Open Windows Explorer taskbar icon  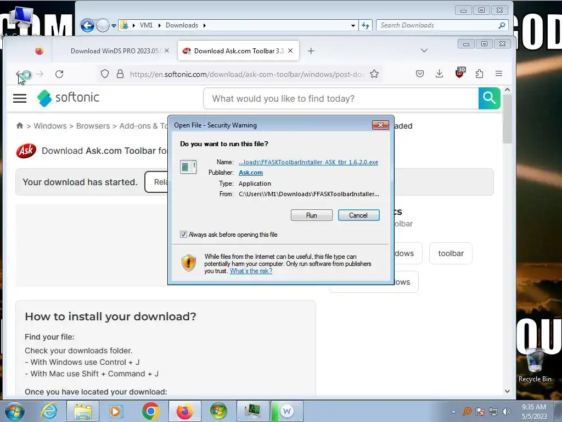[x=82, y=411]
